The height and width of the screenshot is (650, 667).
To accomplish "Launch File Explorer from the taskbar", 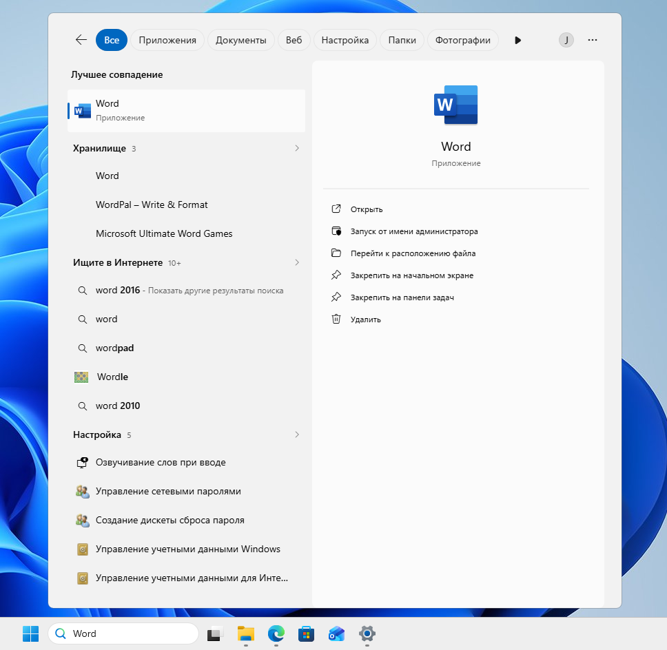I will [x=245, y=634].
